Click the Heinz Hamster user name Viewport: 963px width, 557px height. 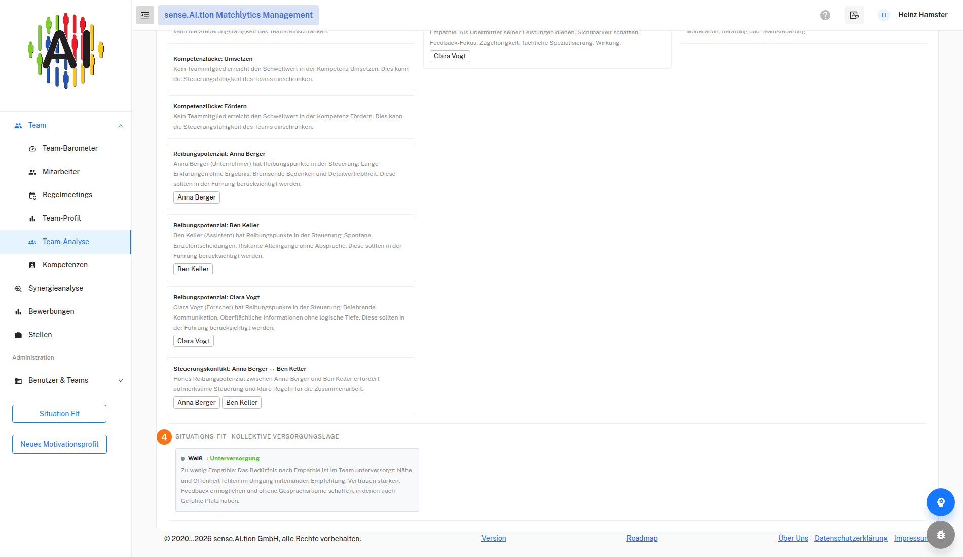(x=923, y=15)
